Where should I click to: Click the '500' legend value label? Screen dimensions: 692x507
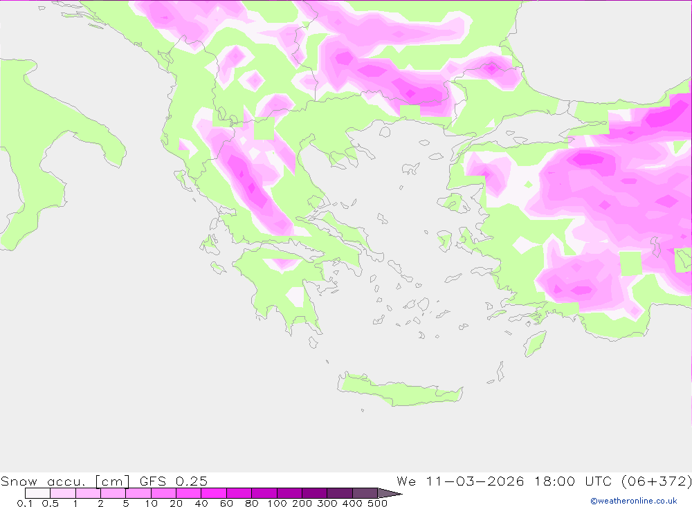[x=378, y=503]
